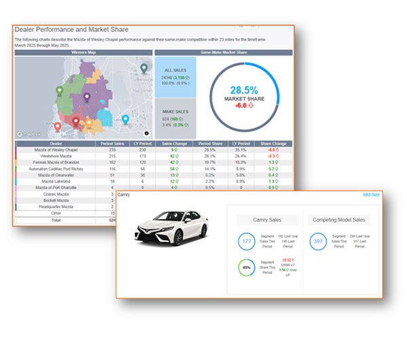Screen dimensions: 407x339
Task: Sort by Period Share column header
Action: 210,144
